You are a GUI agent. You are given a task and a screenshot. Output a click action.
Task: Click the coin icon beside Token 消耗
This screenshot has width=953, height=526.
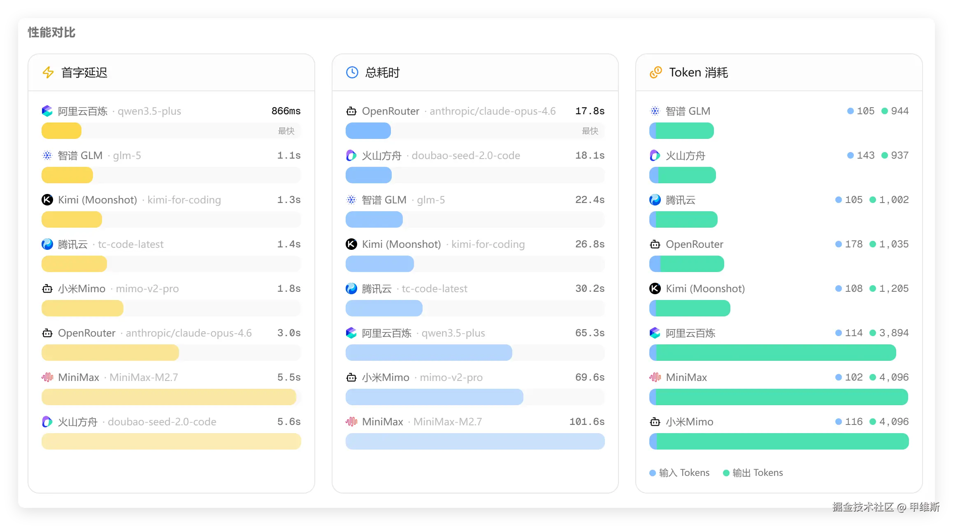click(x=655, y=72)
